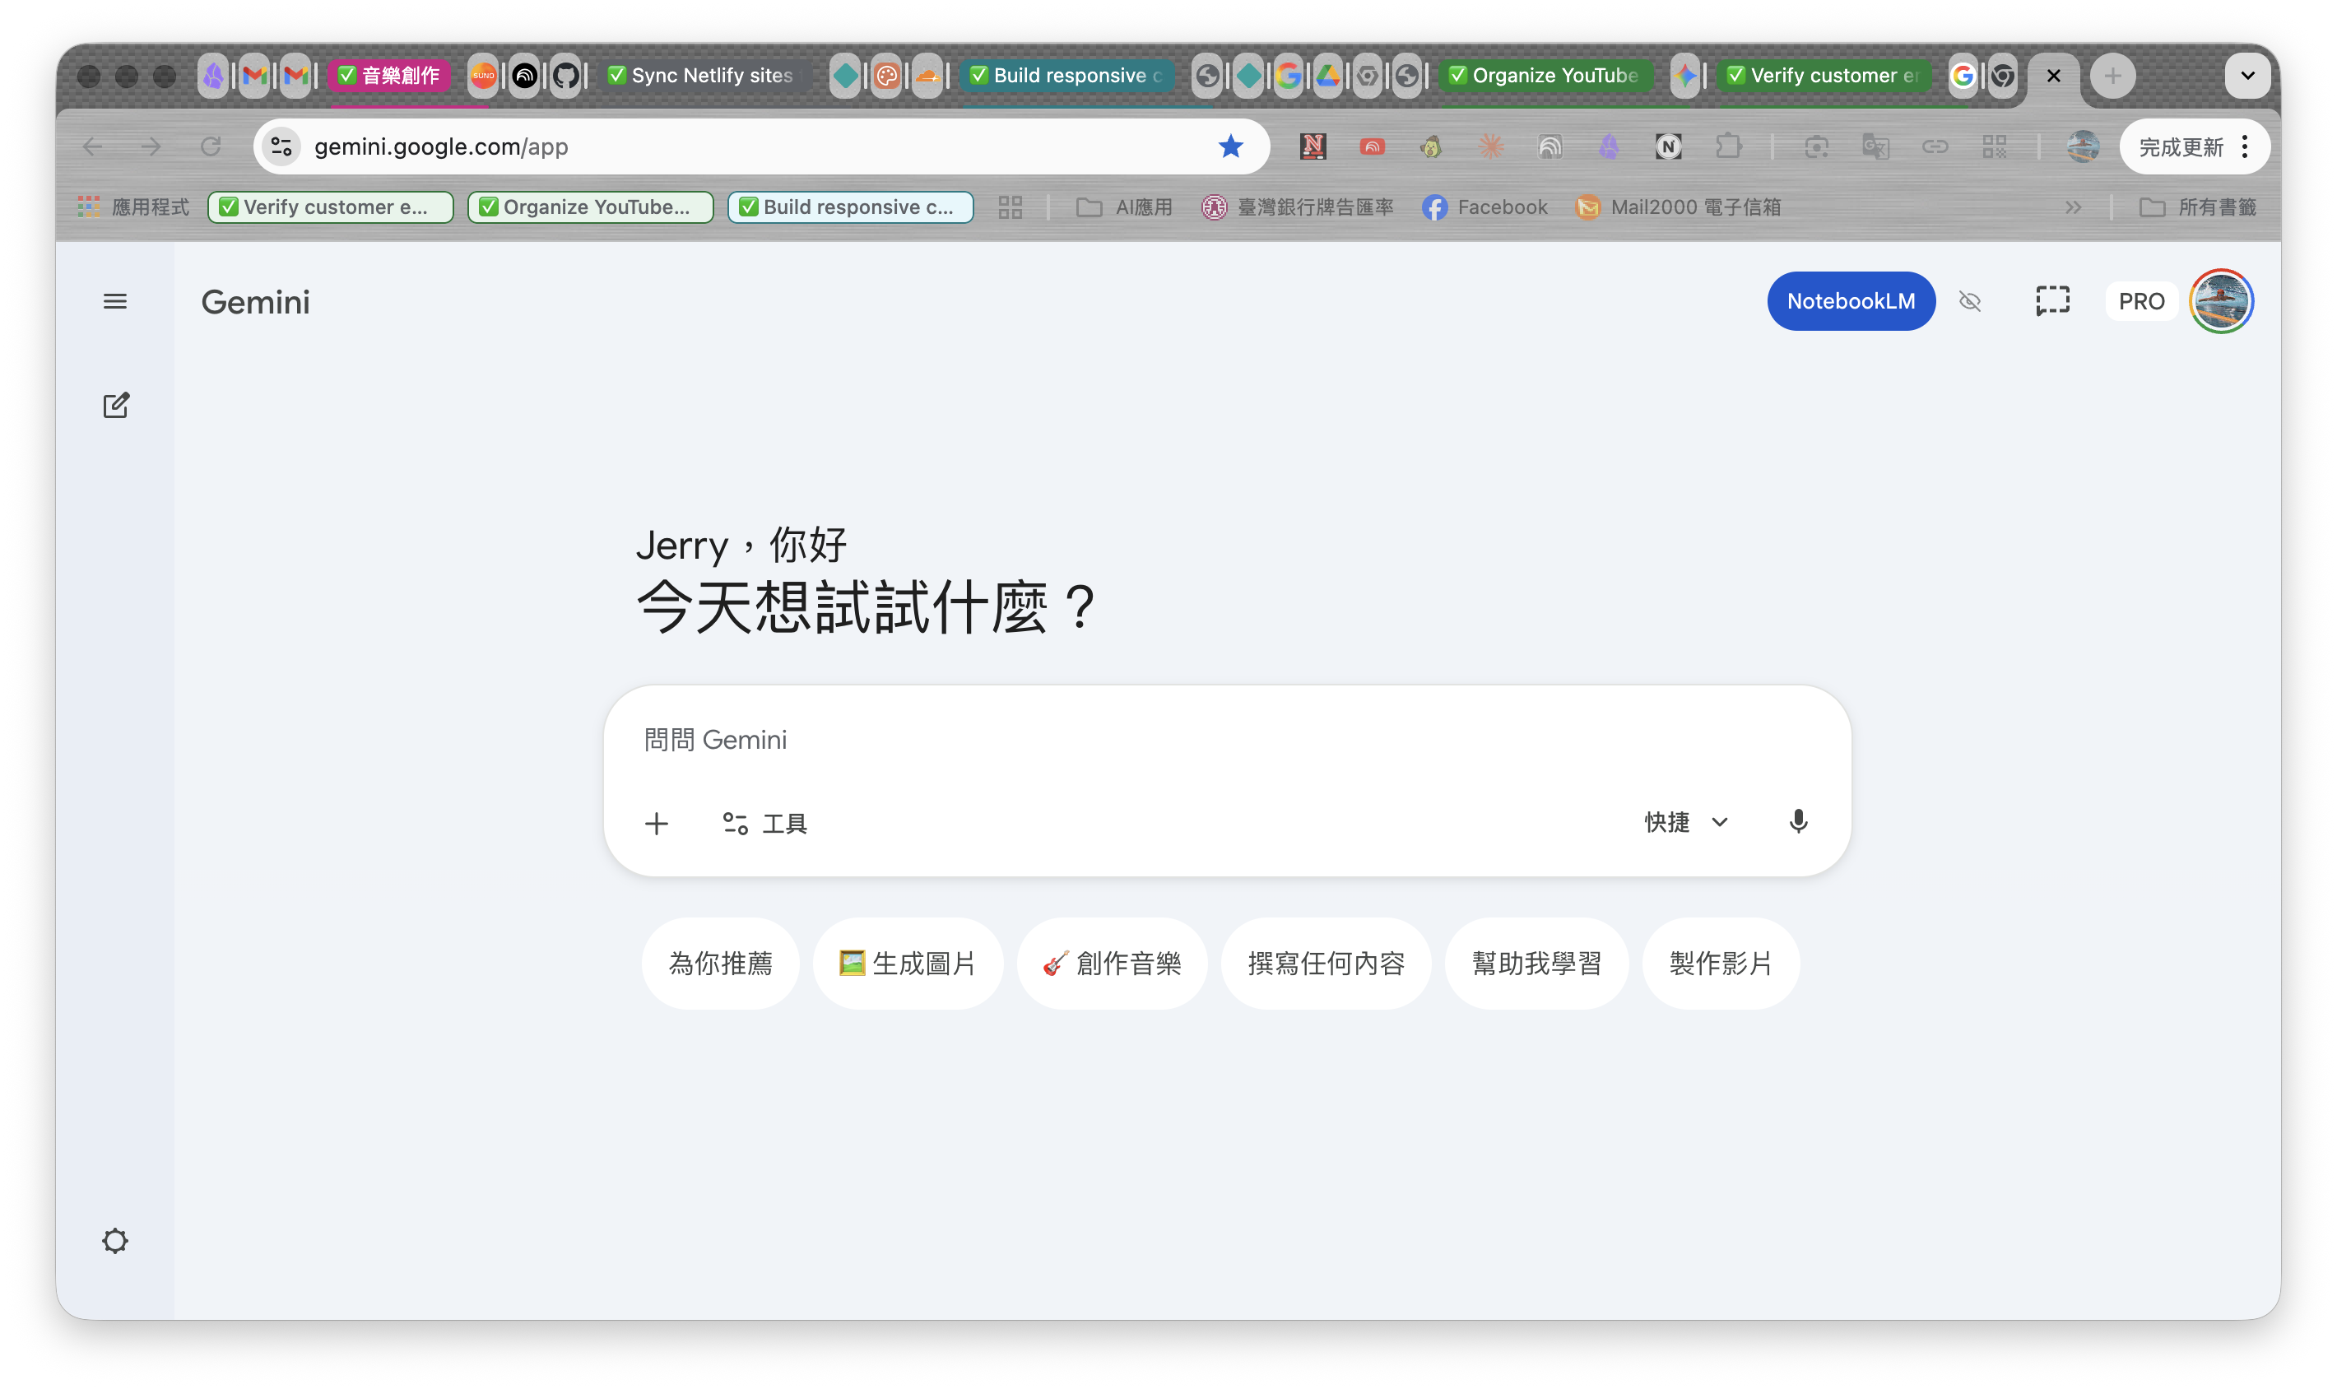Select the 撰寫任何內容 suggestion chip
The image size is (2337, 1389).
(x=1326, y=963)
